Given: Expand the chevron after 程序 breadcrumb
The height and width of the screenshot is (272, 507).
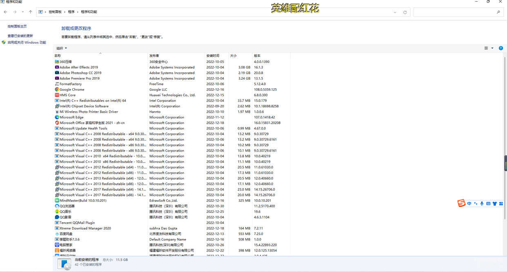Looking at the screenshot, I should [x=78, y=12].
